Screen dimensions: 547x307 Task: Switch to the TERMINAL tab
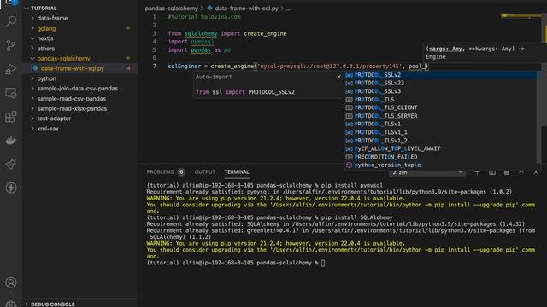(237, 172)
